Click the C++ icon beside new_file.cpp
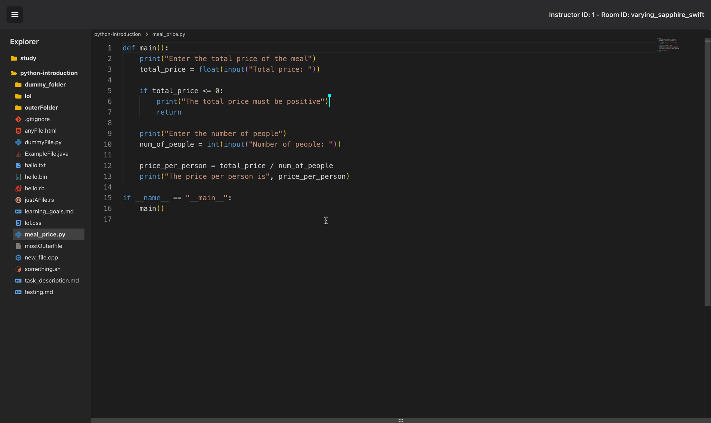The image size is (711, 423). [18, 258]
